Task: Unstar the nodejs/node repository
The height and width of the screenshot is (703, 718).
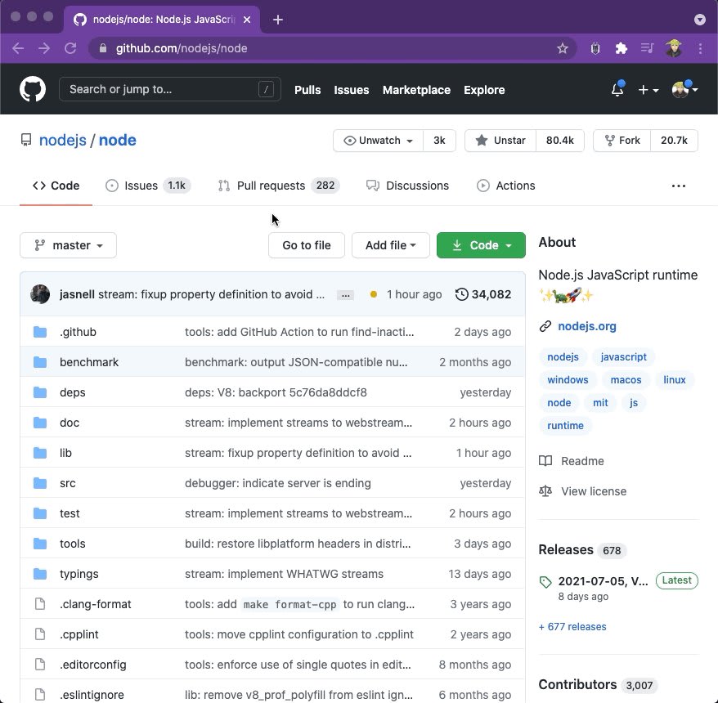Action: pos(500,141)
